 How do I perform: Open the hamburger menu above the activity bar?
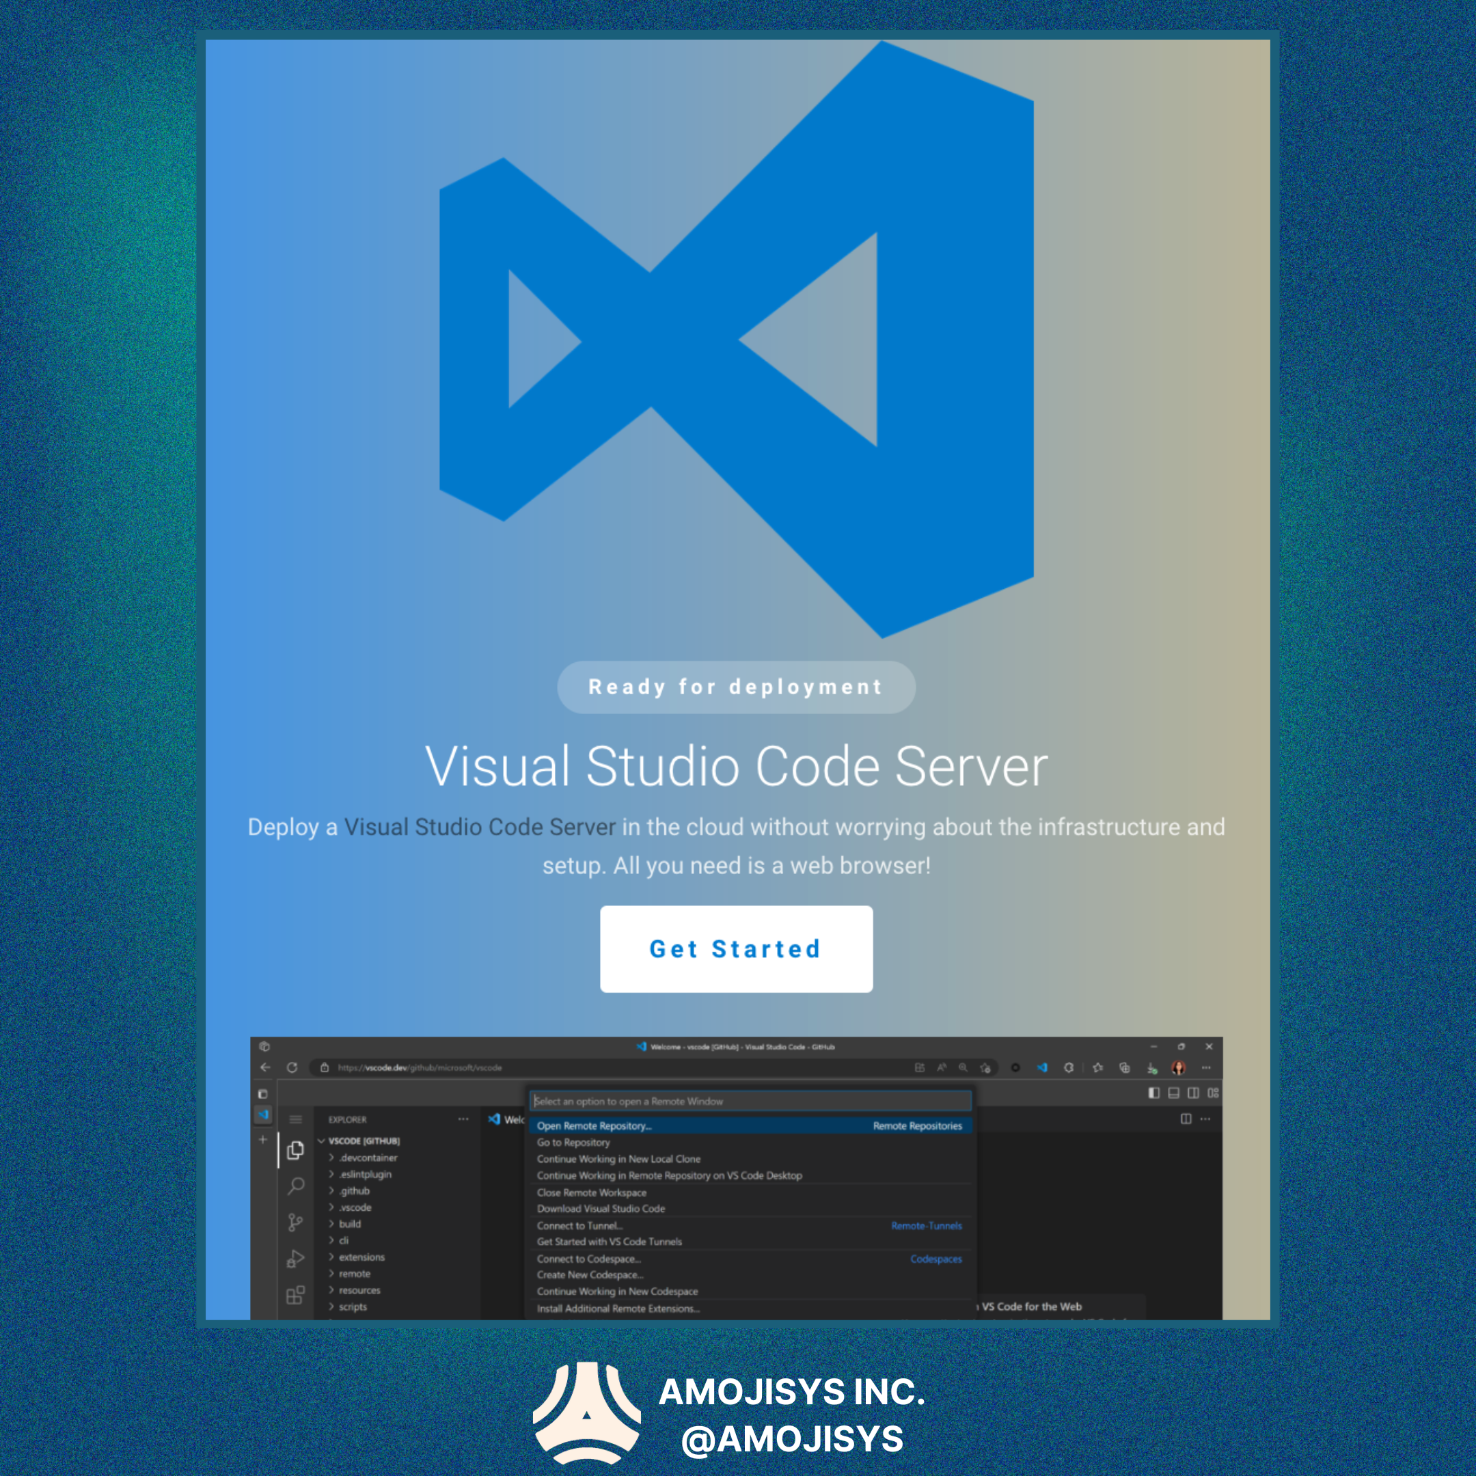pos(296,1119)
